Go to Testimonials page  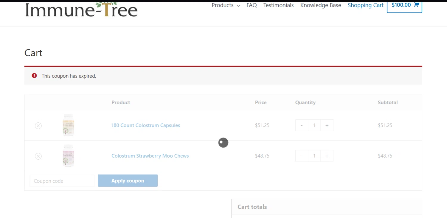click(x=278, y=5)
